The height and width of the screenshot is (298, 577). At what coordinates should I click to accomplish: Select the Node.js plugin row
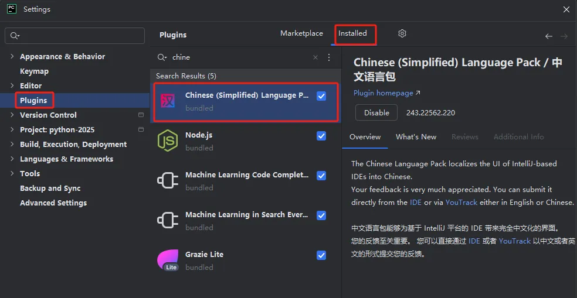(x=246, y=142)
